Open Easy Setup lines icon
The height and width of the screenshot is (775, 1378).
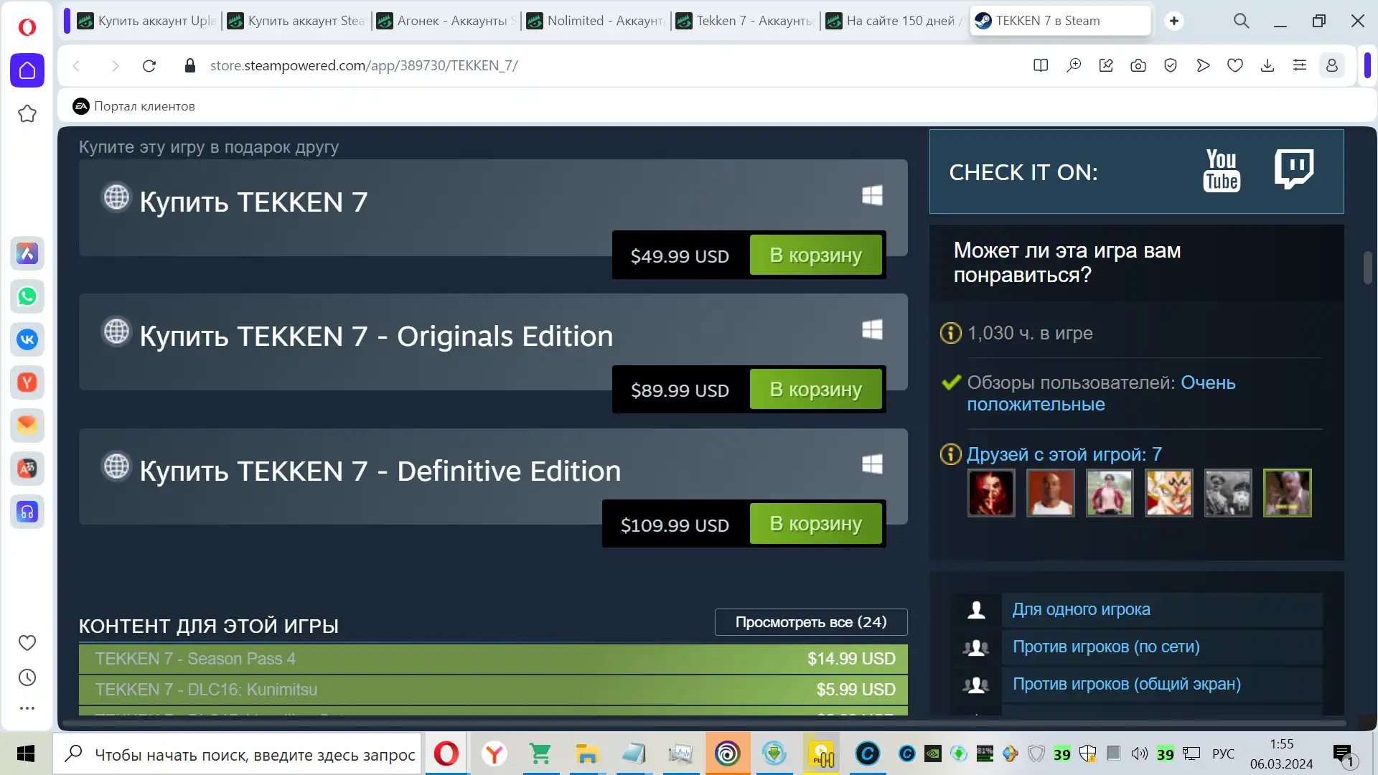pos(1300,66)
